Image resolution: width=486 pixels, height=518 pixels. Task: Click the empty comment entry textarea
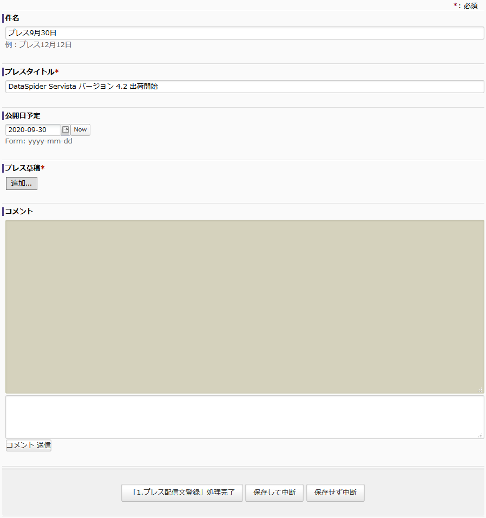245,417
